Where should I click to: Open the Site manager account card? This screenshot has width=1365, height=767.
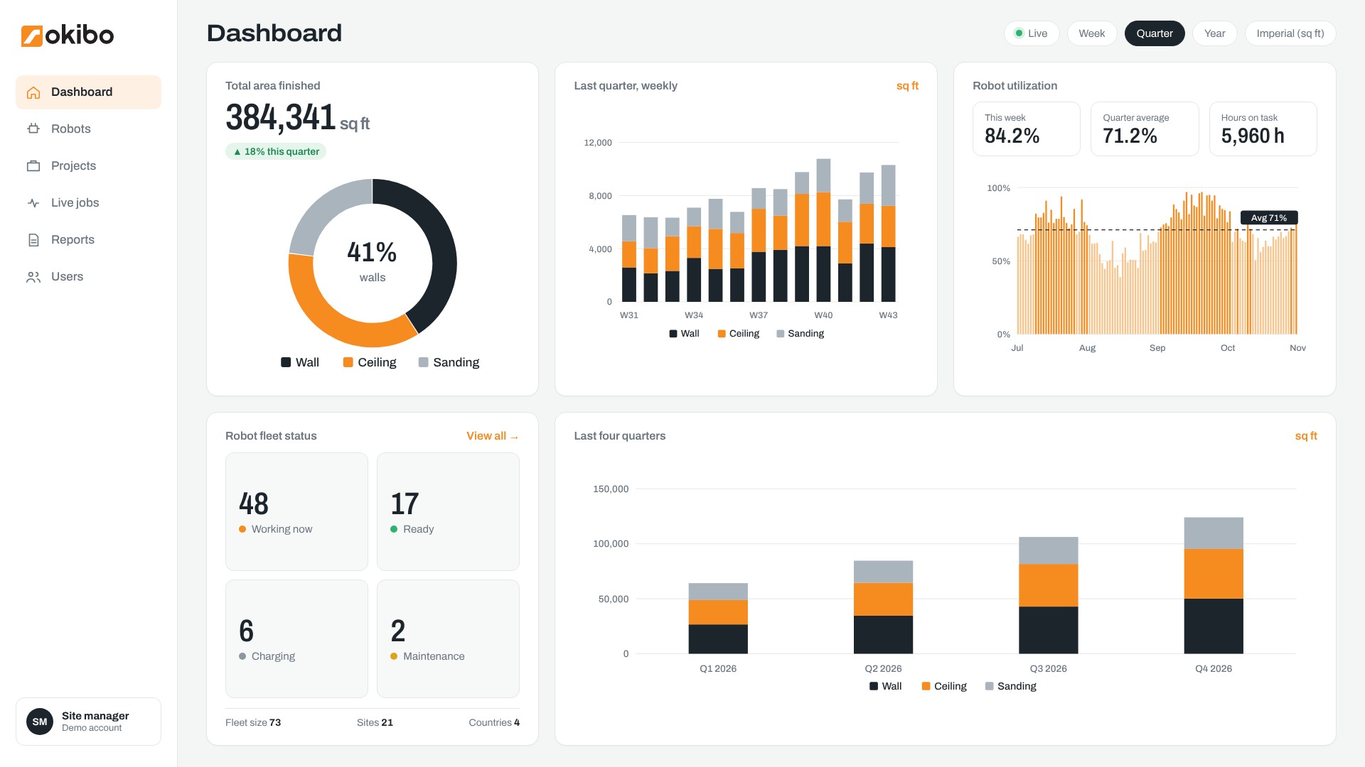coord(88,722)
